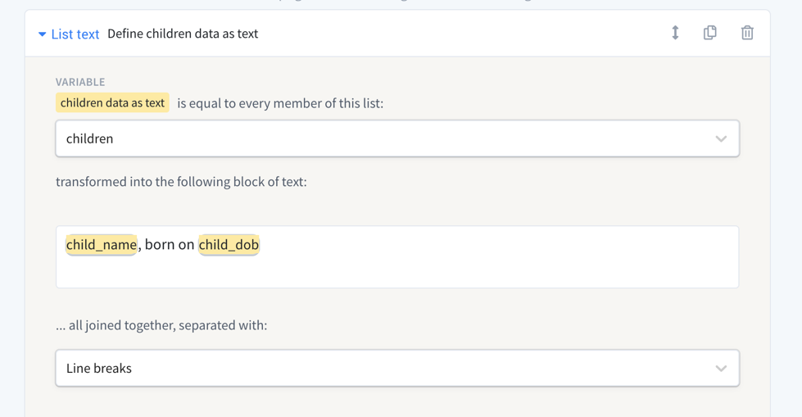The image size is (802, 417).
Task: Click the move block up-down arrow icon
Action: (x=675, y=33)
